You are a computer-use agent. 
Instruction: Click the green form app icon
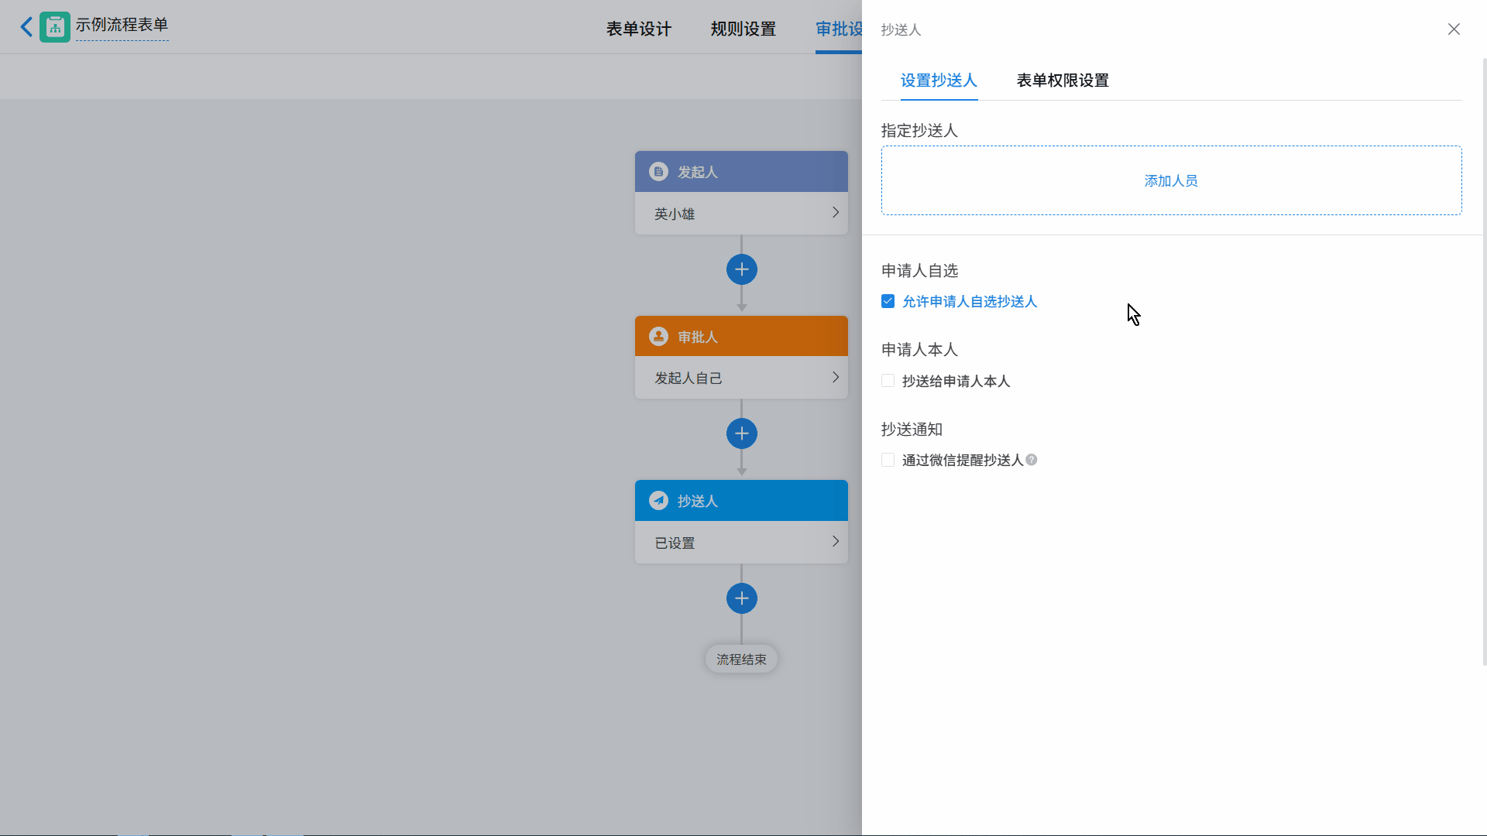click(55, 27)
